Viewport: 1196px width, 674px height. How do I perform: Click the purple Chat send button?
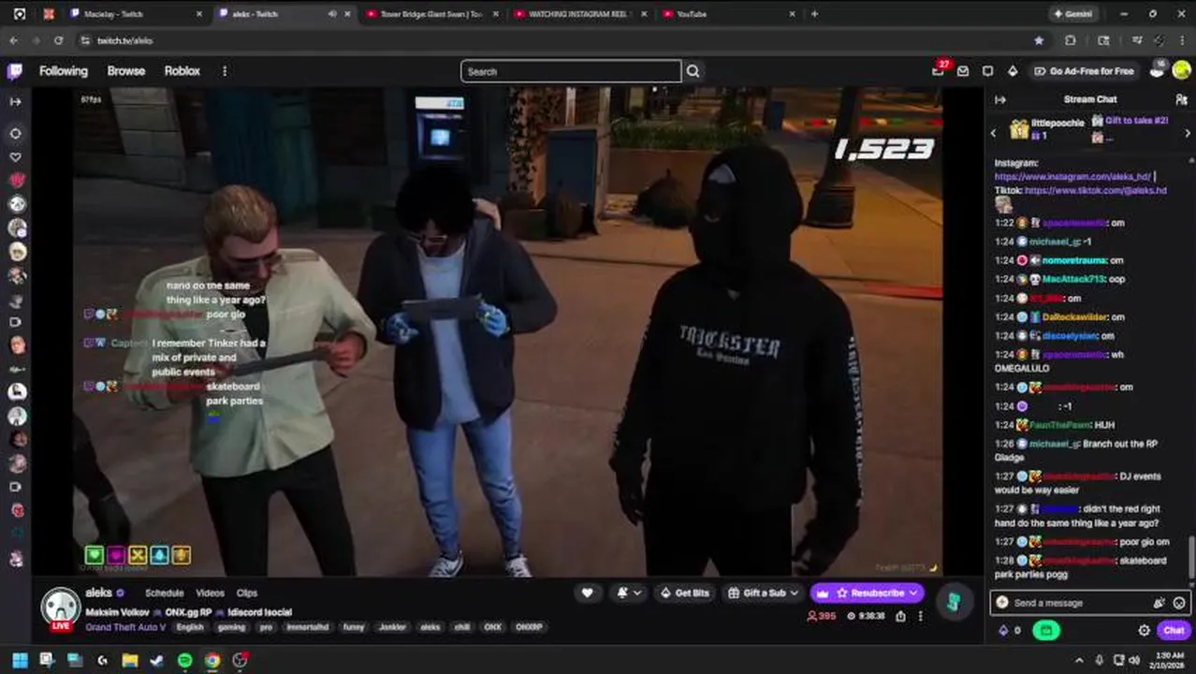coord(1174,631)
